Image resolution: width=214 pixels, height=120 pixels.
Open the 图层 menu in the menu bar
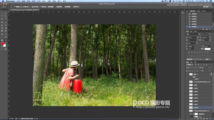34,1
